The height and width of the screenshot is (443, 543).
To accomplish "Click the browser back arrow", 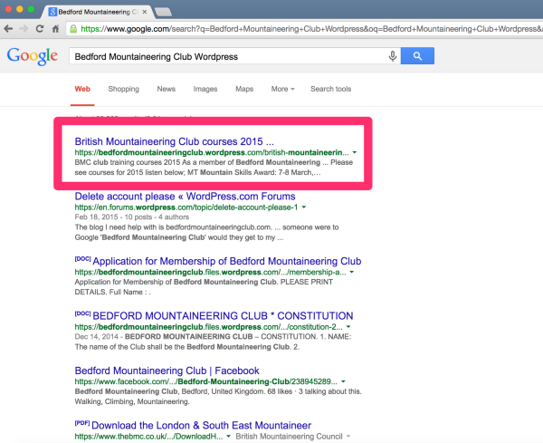I will [9, 29].
